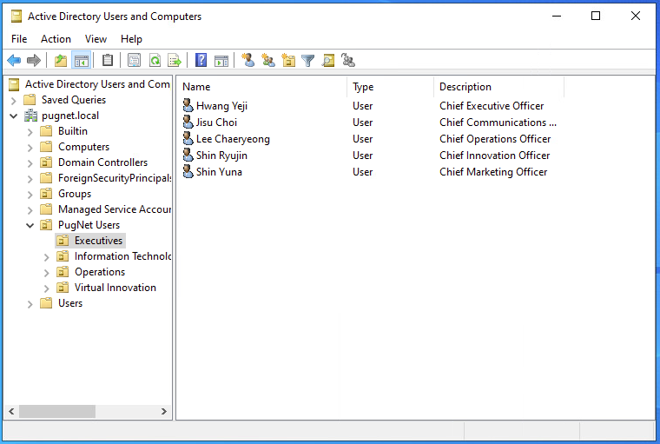Click tree pane scroll right arrow
This screenshot has width=660, height=444.
pos(164,411)
